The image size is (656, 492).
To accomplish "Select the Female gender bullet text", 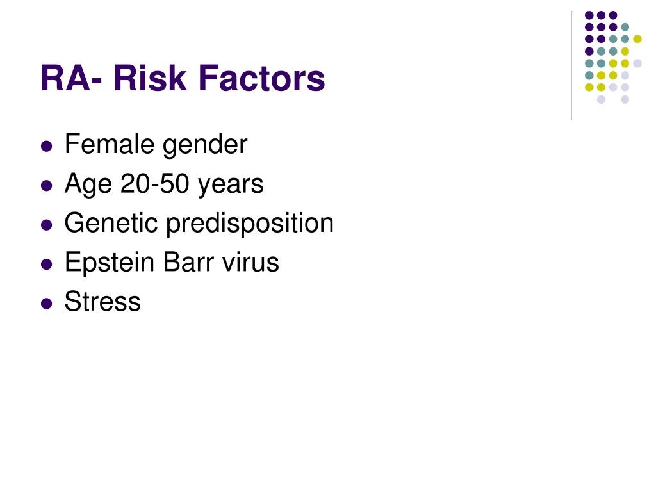I will (156, 145).
